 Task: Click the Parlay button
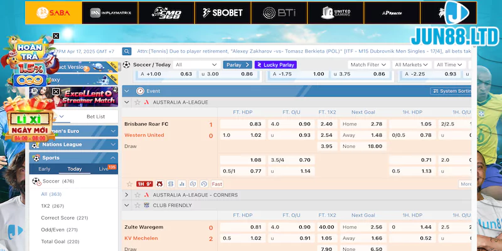click(237, 65)
